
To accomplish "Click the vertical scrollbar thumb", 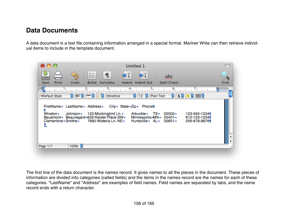I will pyautogui.click(x=231, y=94).
